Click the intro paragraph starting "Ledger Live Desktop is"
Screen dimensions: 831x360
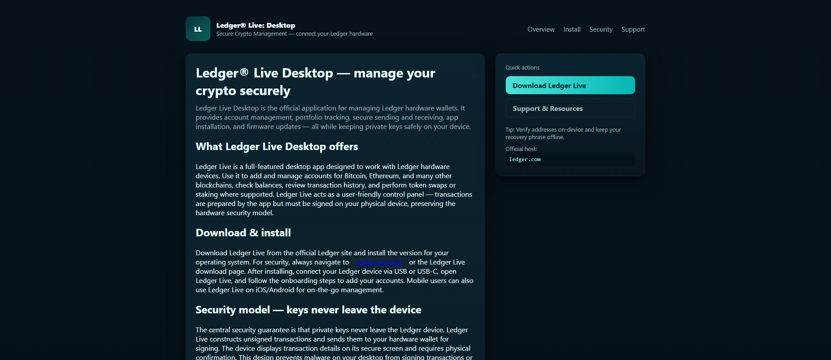tap(333, 118)
